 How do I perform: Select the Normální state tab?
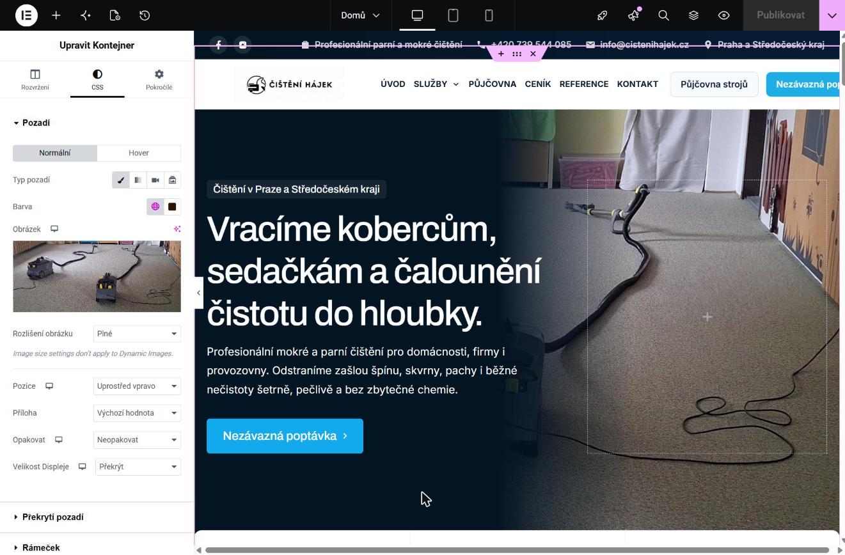coord(55,153)
